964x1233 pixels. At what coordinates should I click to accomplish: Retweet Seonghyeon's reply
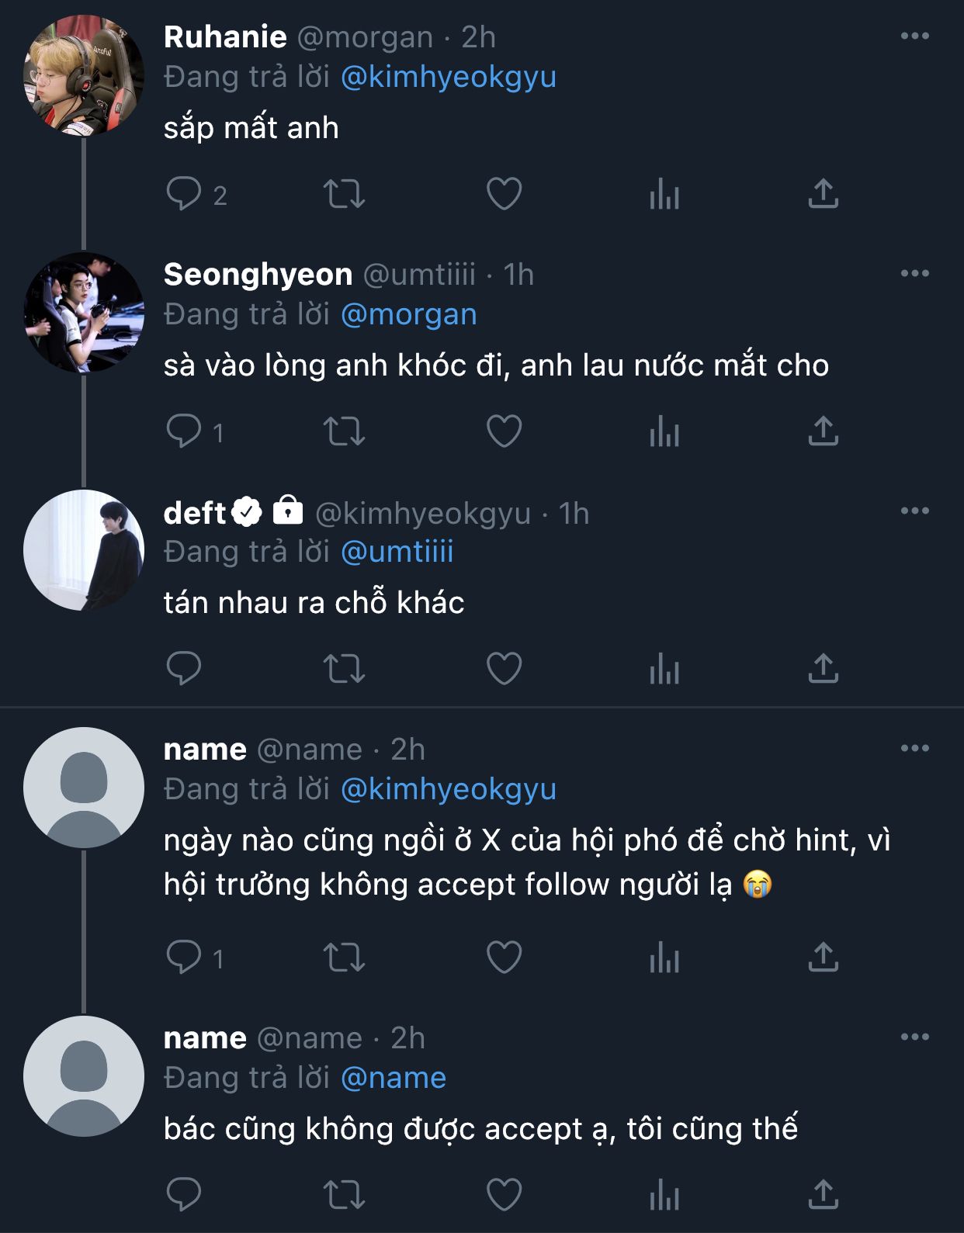point(344,431)
